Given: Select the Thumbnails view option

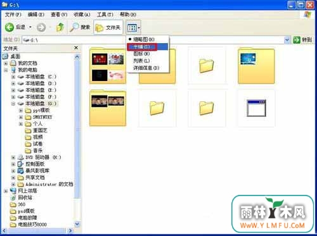Looking at the screenshot, I should [x=144, y=39].
